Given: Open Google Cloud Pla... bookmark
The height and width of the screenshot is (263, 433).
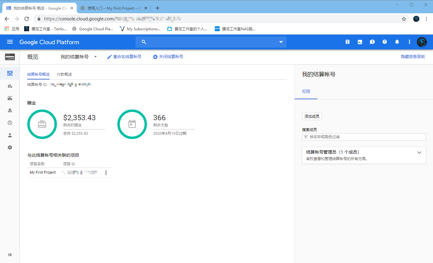Looking at the screenshot, I should [x=93, y=29].
